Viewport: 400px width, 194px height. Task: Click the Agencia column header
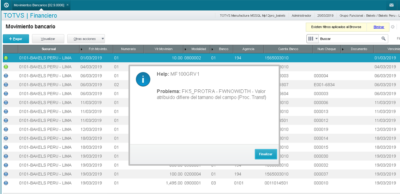(248, 49)
